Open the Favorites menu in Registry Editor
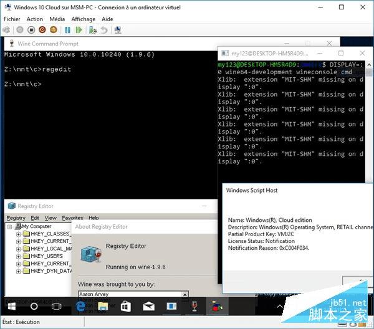The width and height of the screenshot is (374, 329). [x=72, y=218]
